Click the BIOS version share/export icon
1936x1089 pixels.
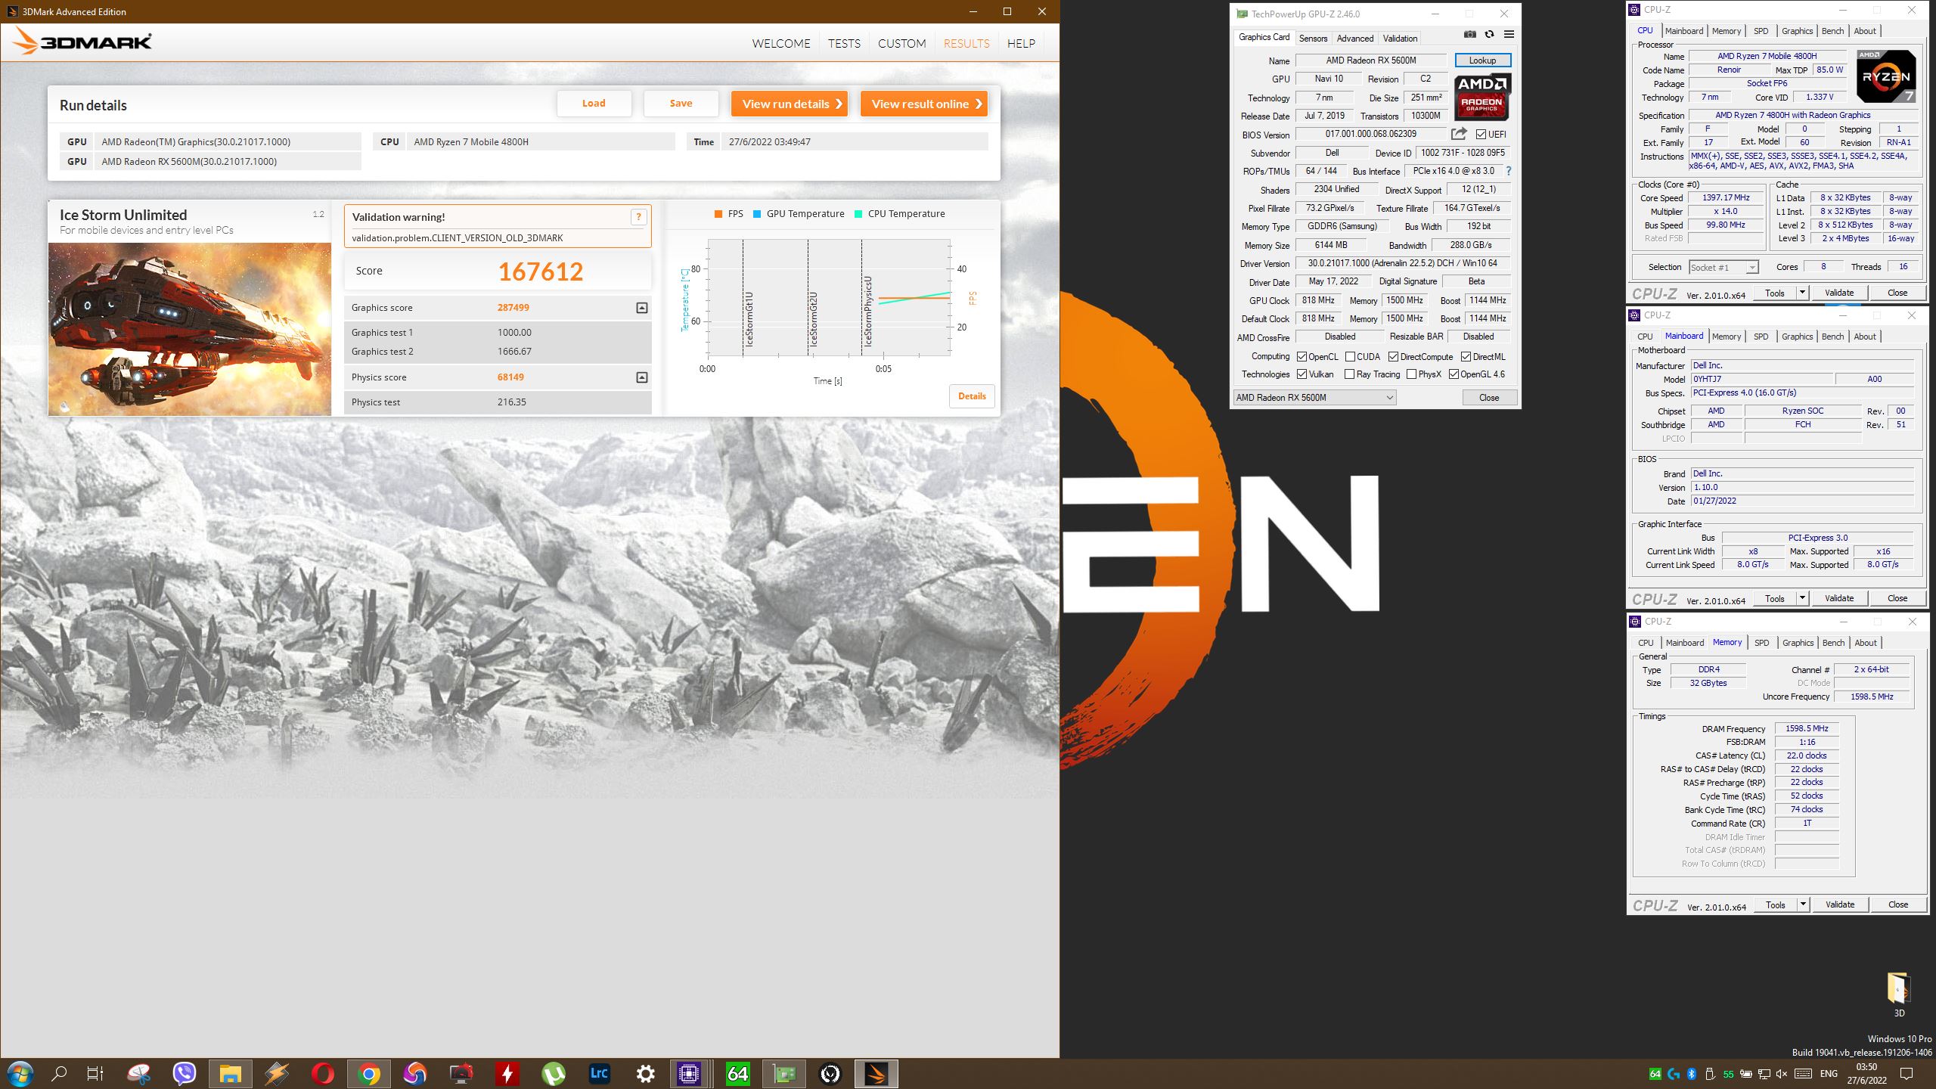point(1459,134)
